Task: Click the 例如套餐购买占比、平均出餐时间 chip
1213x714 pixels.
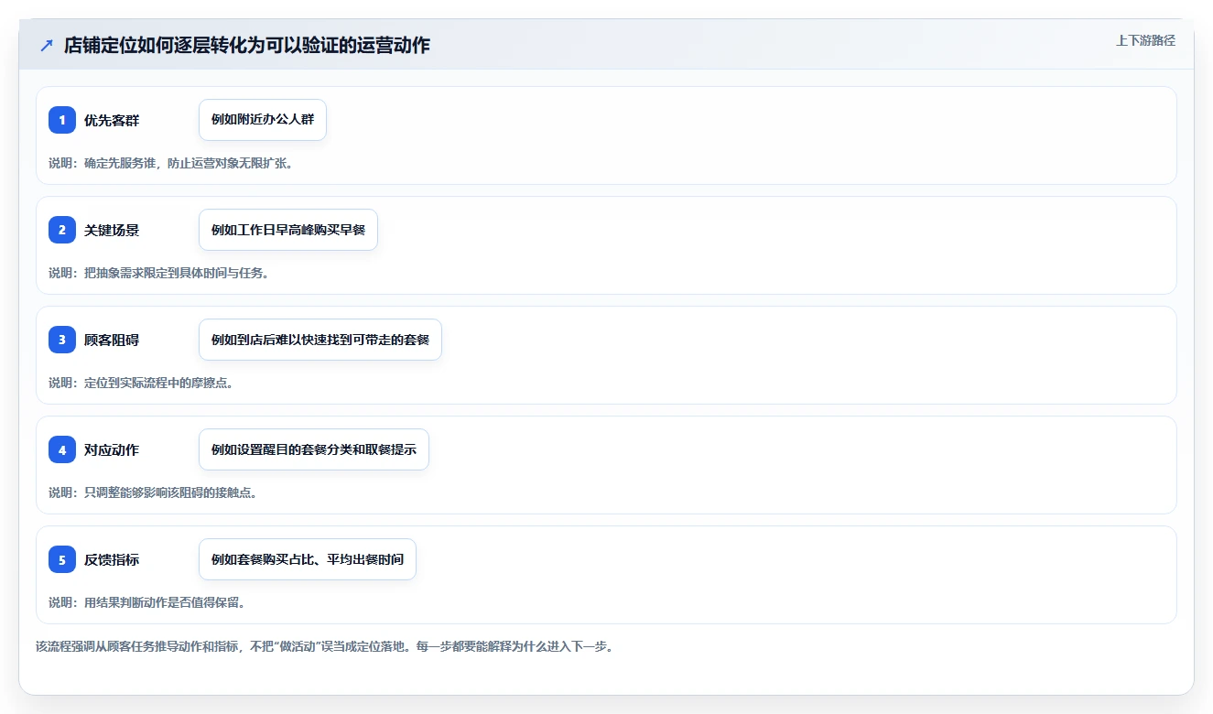Action: (308, 559)
